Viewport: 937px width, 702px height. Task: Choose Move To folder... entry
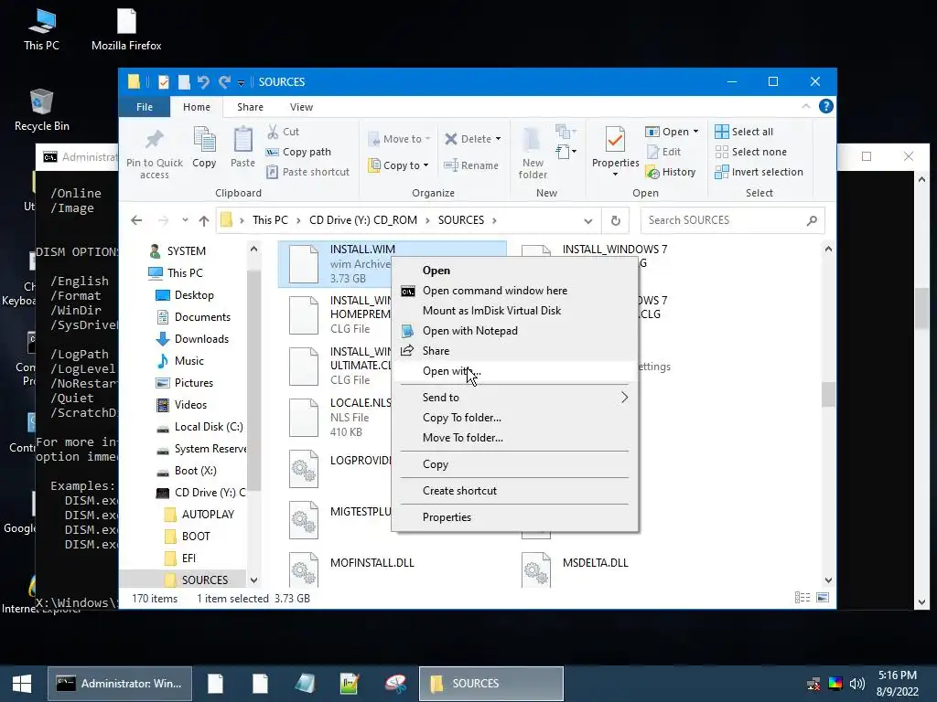[514, 438]
